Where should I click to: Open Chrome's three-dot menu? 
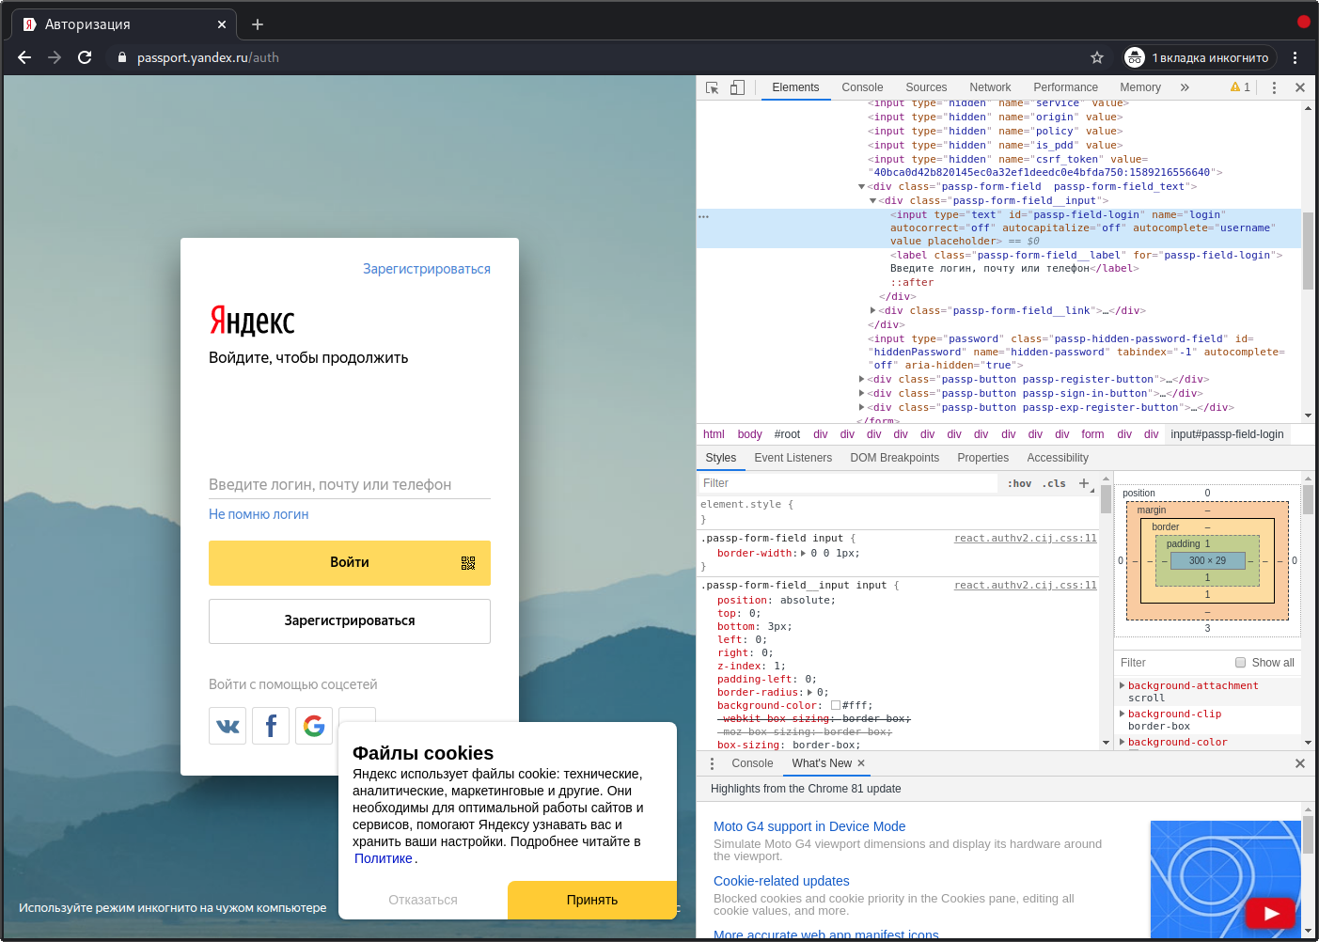(x=1295, y=57)
